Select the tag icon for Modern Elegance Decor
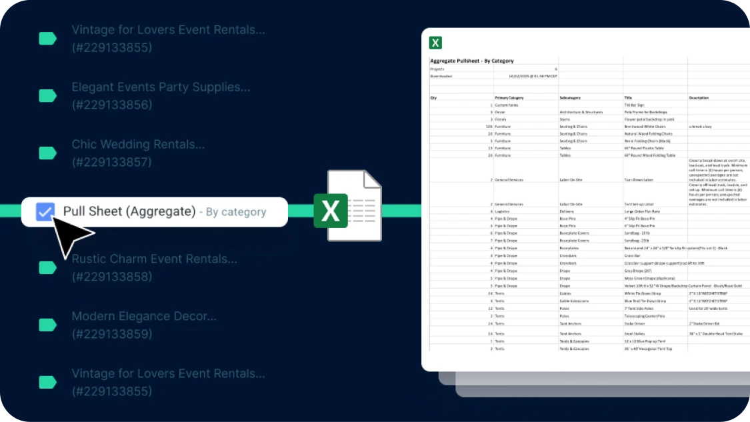This screenshot has width=750, height=422. click(47, 325)
